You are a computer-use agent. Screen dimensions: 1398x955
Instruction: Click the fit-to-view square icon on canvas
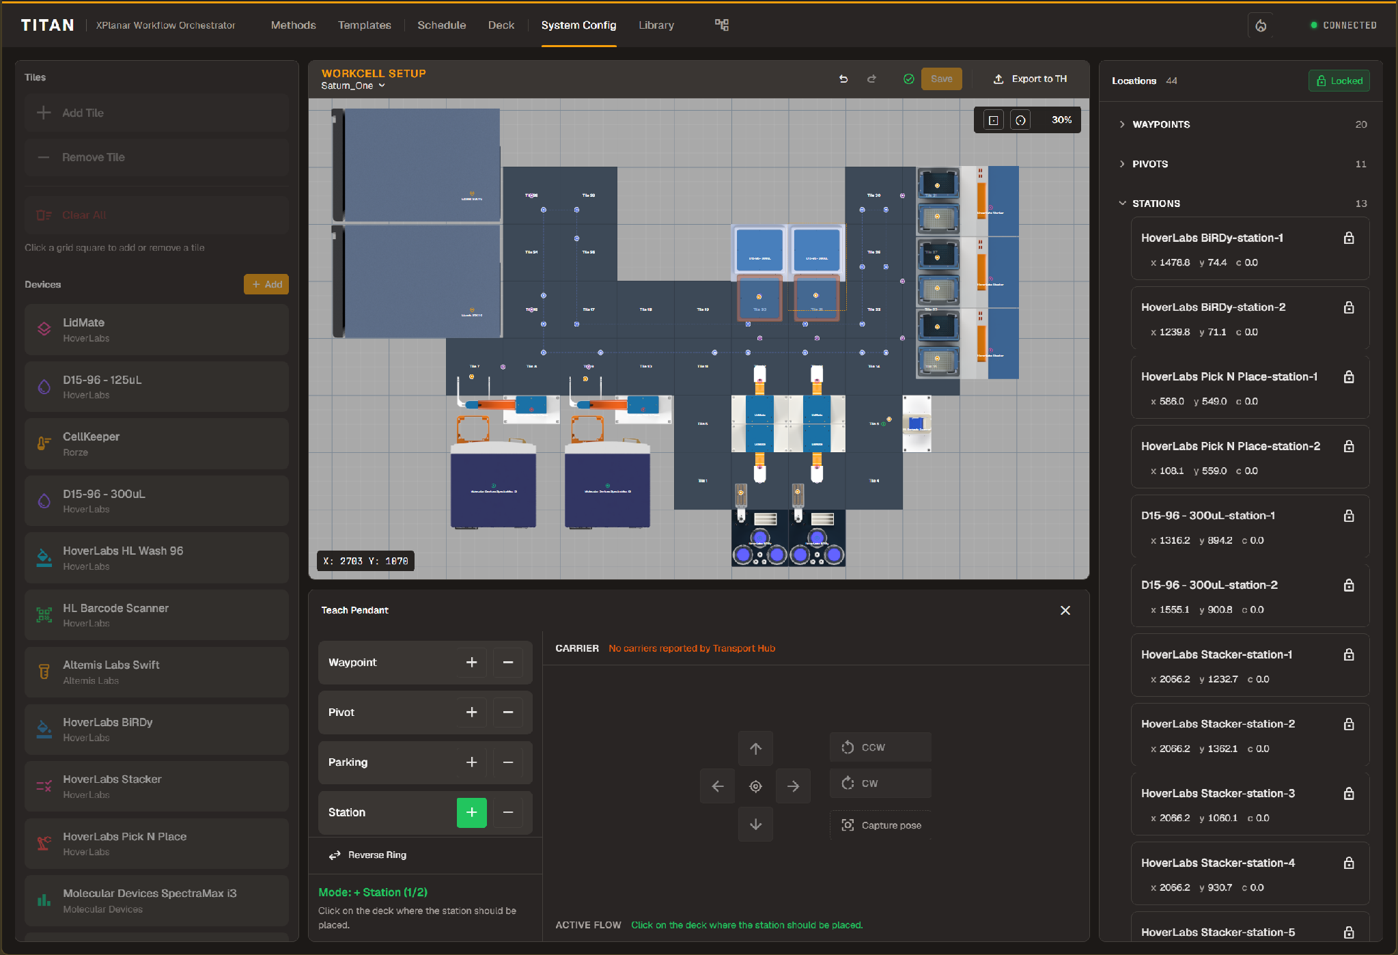coord(994,120)
